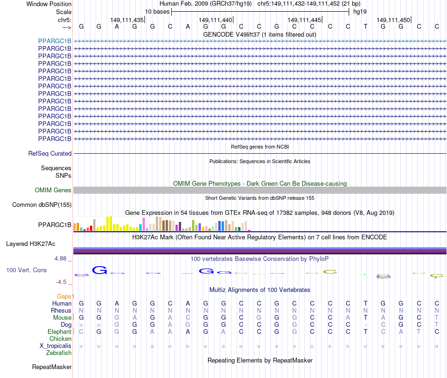
Task: Open Short Genetic Variants from dbSNP title
Action: (260, 198)
